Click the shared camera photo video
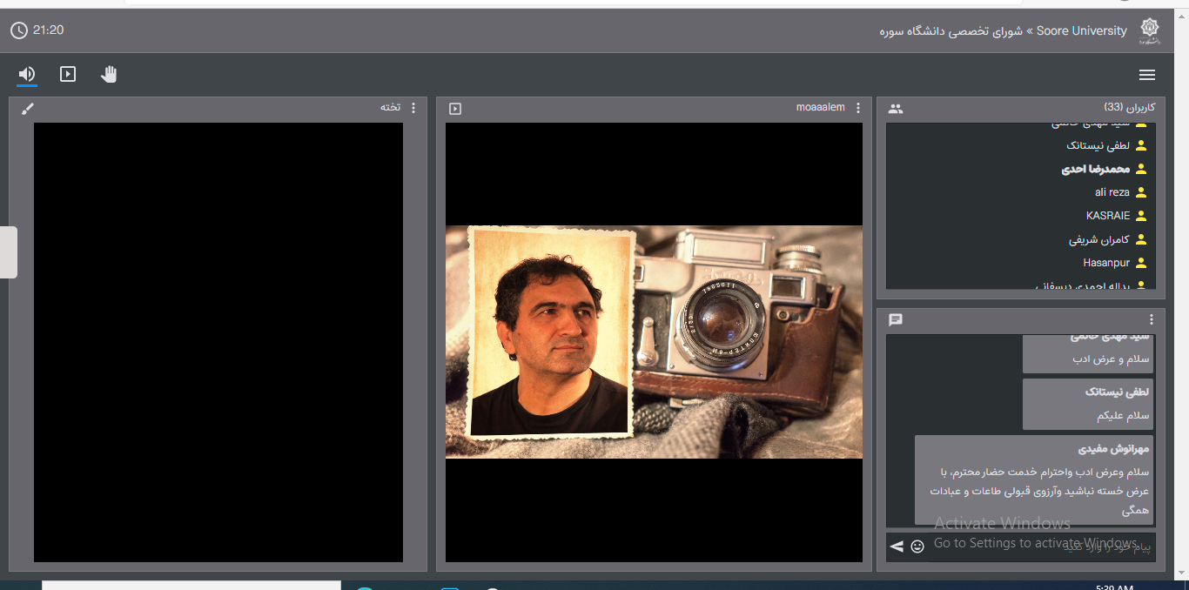This screenshot has width=1189, height=590. (x=654, y=342)
